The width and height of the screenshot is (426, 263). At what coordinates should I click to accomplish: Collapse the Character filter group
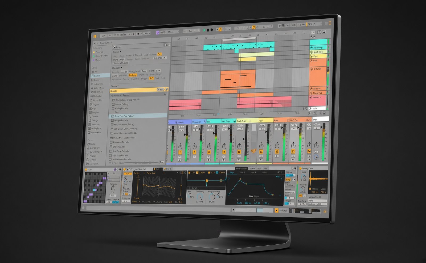(117, 68)
